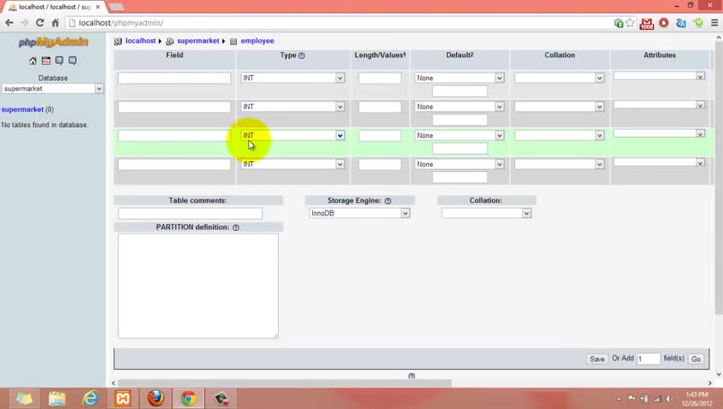Click the Table comments input box
This screenshot has width=723, height=409.
tap(190, 213)
